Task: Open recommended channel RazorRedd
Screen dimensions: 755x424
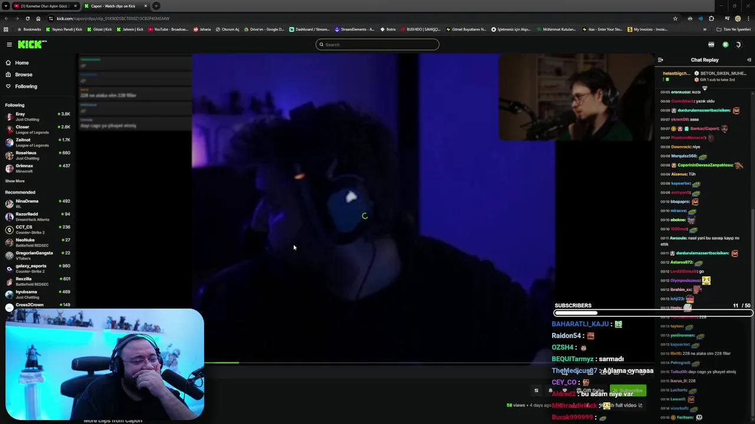Action: coord(38,216)
